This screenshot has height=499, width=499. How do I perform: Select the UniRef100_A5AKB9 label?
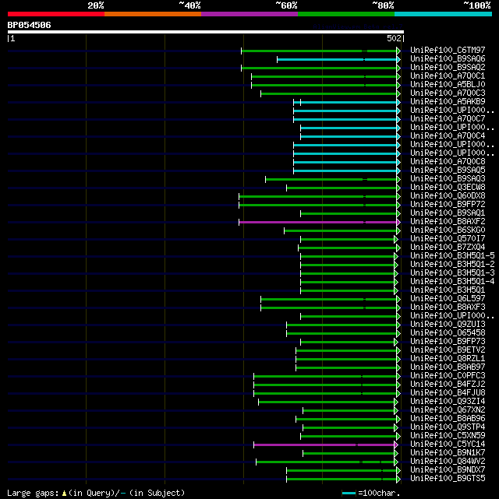coord(448,101)
